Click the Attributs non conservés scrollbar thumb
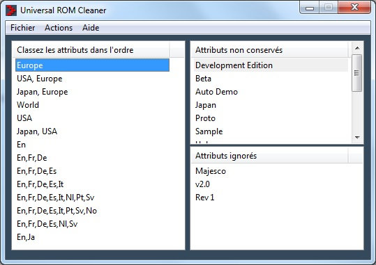This screenshot has height=265, width=376. pyautogui.click(x=357, y=73)
